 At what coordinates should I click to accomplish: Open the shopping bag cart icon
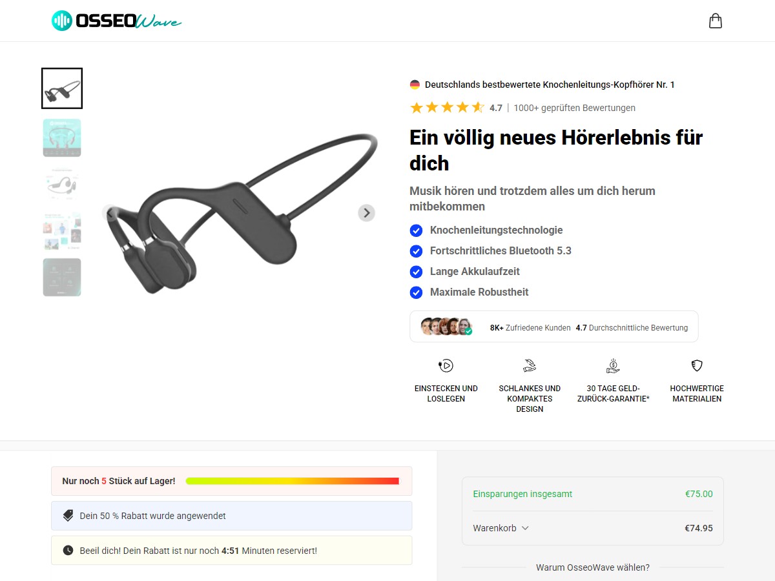tap(715, 21)
